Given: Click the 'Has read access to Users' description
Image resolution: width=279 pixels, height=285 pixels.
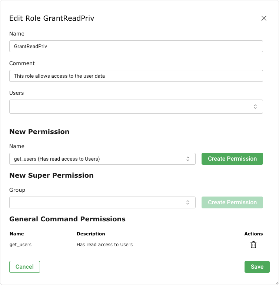Looking at the screenshot, I should click(x=104, y=245).
